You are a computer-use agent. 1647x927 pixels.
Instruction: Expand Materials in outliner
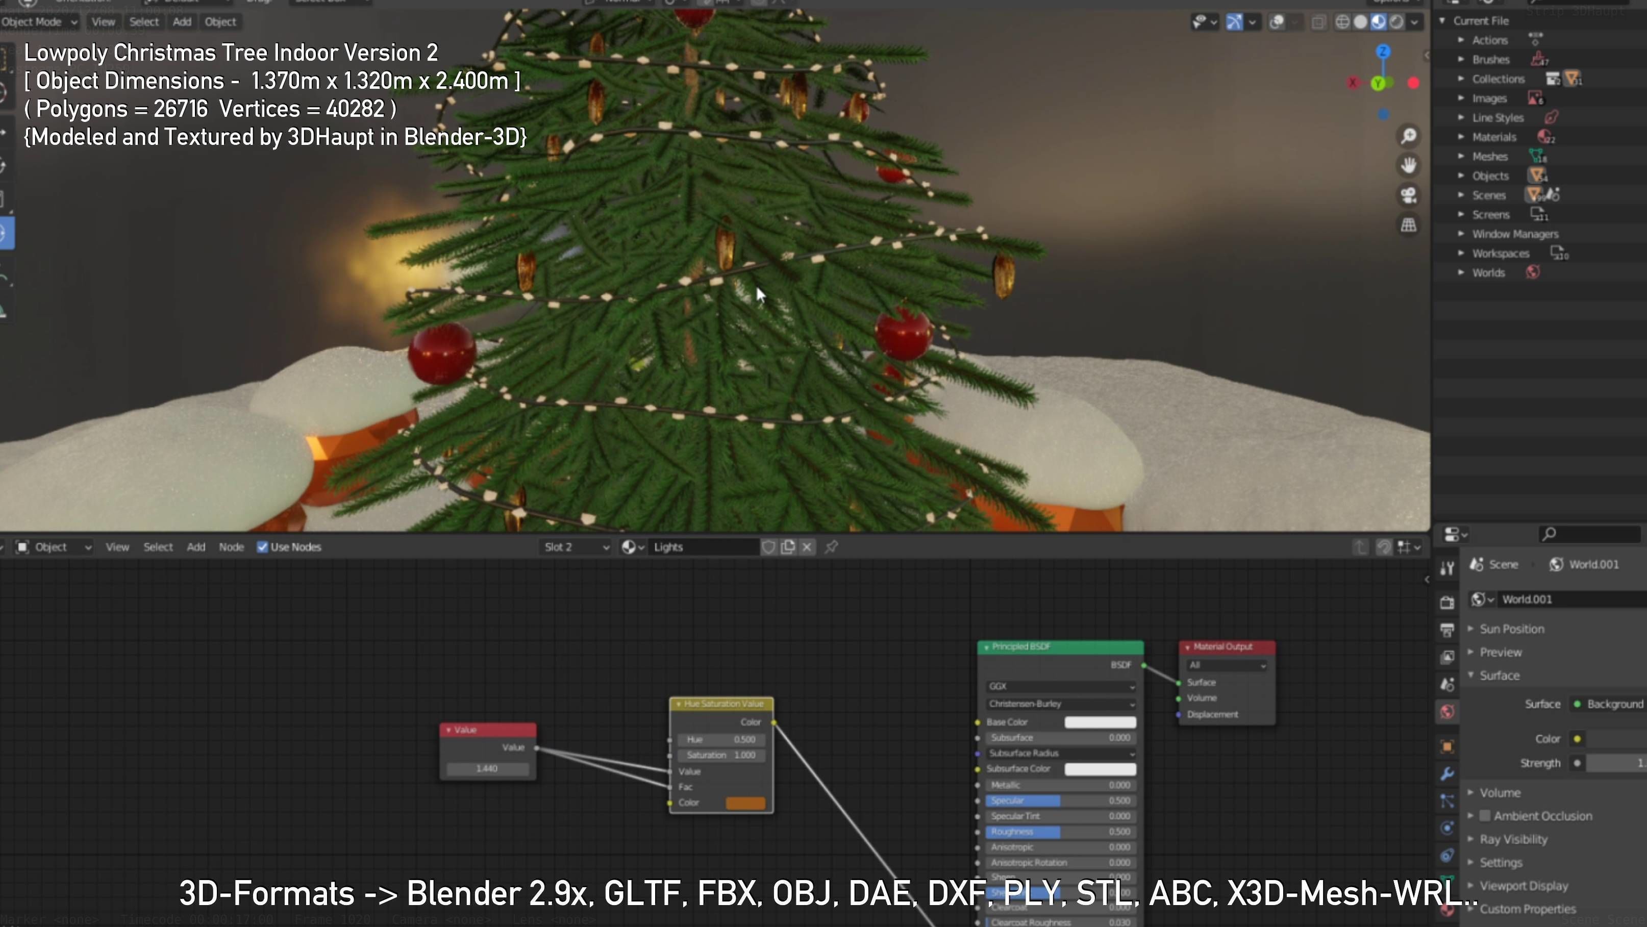1461,137
